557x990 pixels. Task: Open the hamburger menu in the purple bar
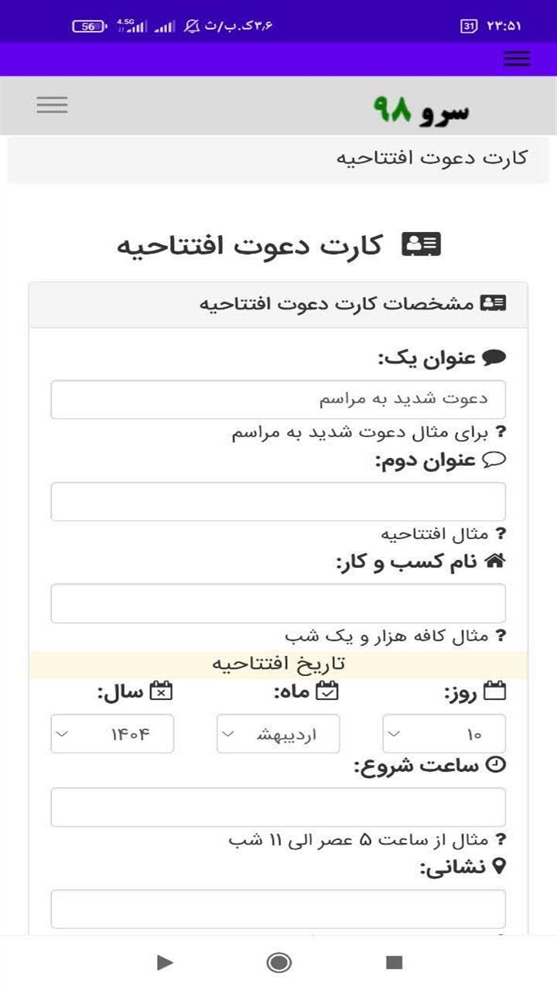[x=516, y=58]
